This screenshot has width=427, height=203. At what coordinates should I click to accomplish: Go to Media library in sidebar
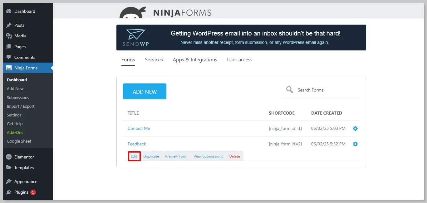[20, 36]
